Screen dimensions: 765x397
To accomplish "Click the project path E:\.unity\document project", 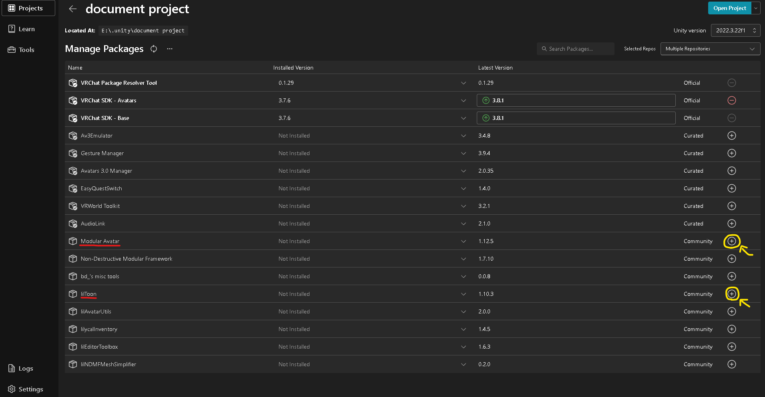I will [x=143, y=30].
